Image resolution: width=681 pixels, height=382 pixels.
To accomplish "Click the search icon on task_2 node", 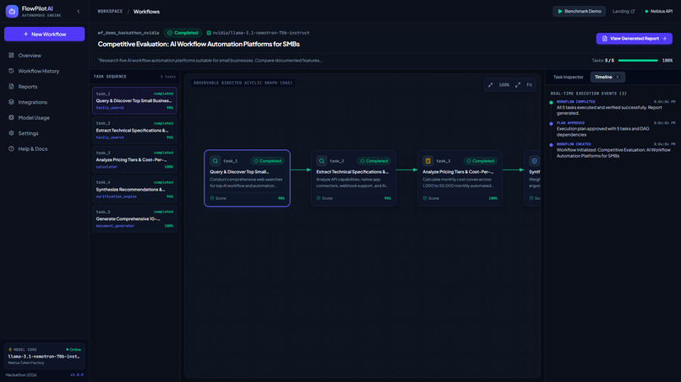I will click(x=321, y=161).
